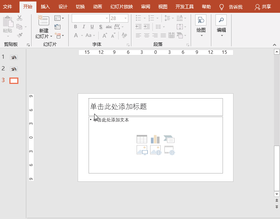
Task: Toggle text Shadow formatting
Action: 101,27
